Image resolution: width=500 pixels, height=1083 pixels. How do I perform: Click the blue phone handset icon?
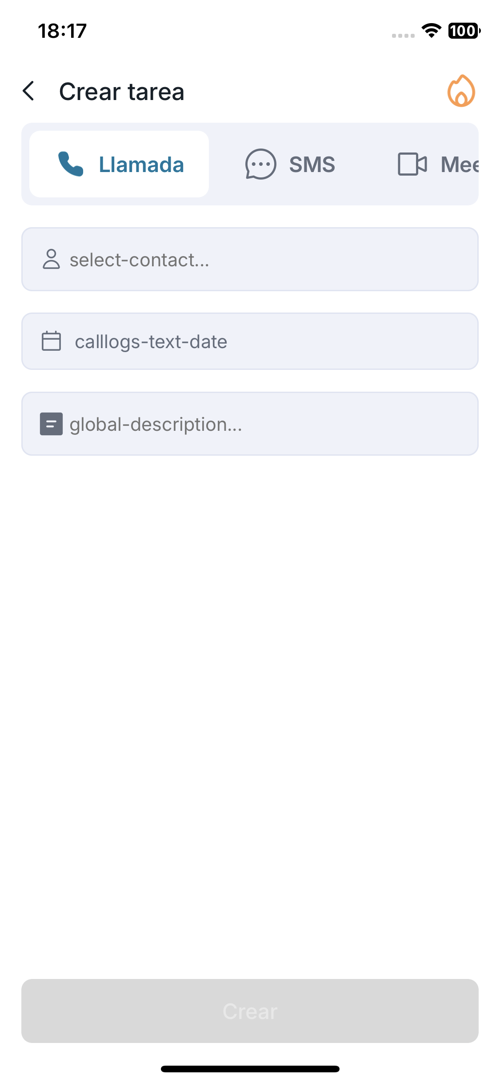[71, 164]
